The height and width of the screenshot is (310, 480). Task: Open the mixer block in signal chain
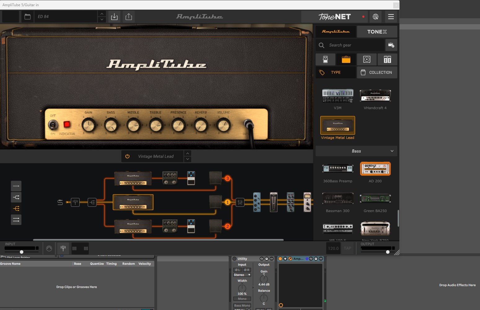click(240, 202)
